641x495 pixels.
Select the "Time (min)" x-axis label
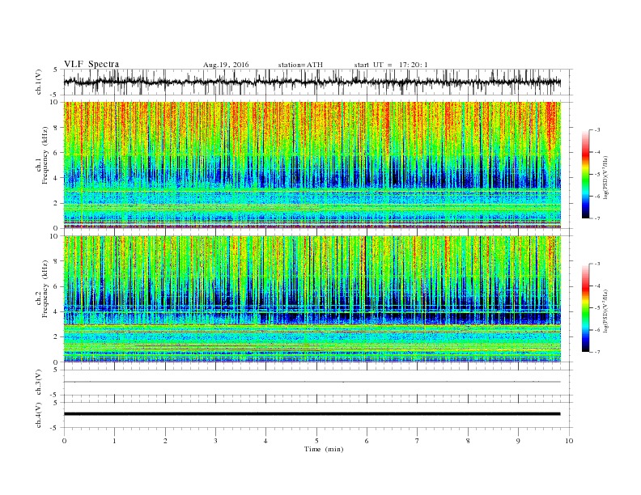pyautogui.click(x=324, y=449)
